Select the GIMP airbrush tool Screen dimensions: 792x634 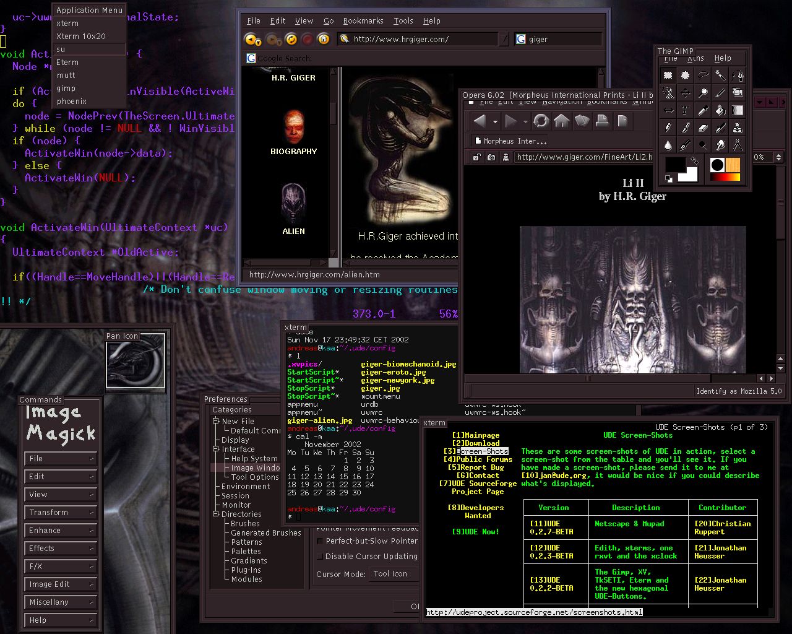coord(720,128)
